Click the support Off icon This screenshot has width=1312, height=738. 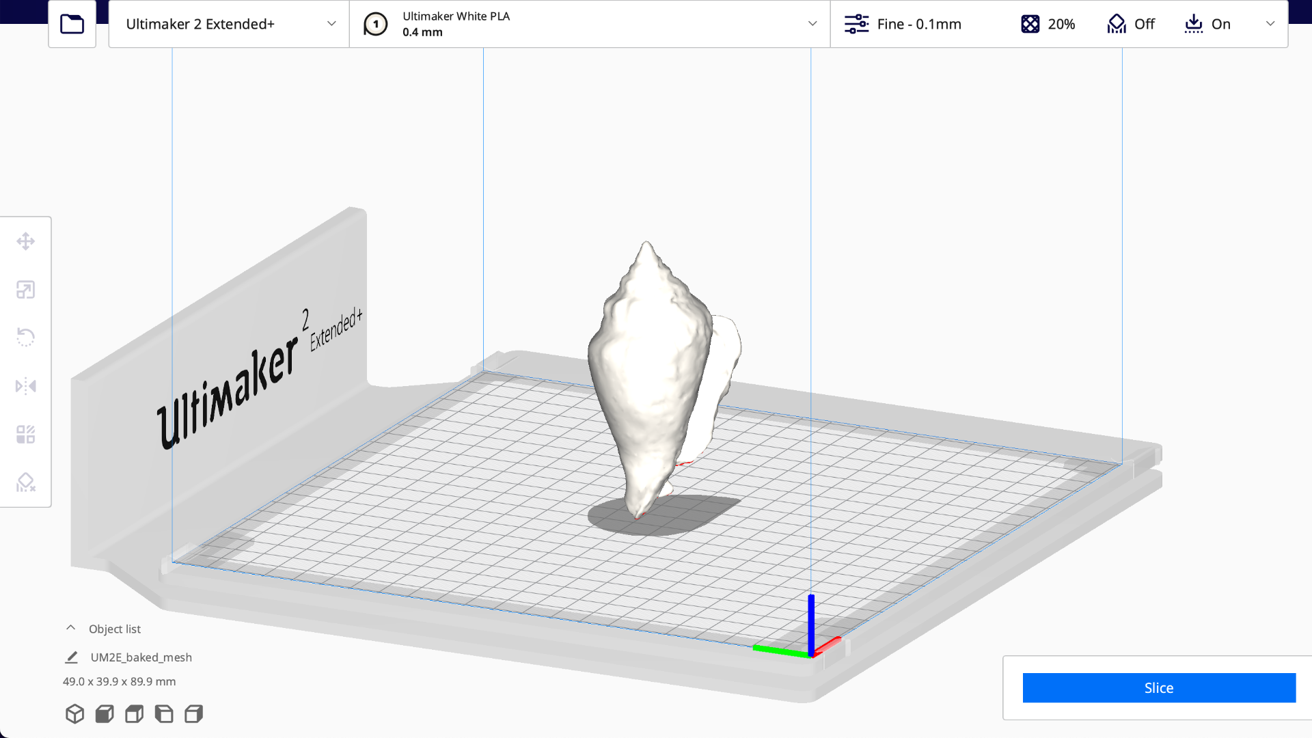point(1117,24)
